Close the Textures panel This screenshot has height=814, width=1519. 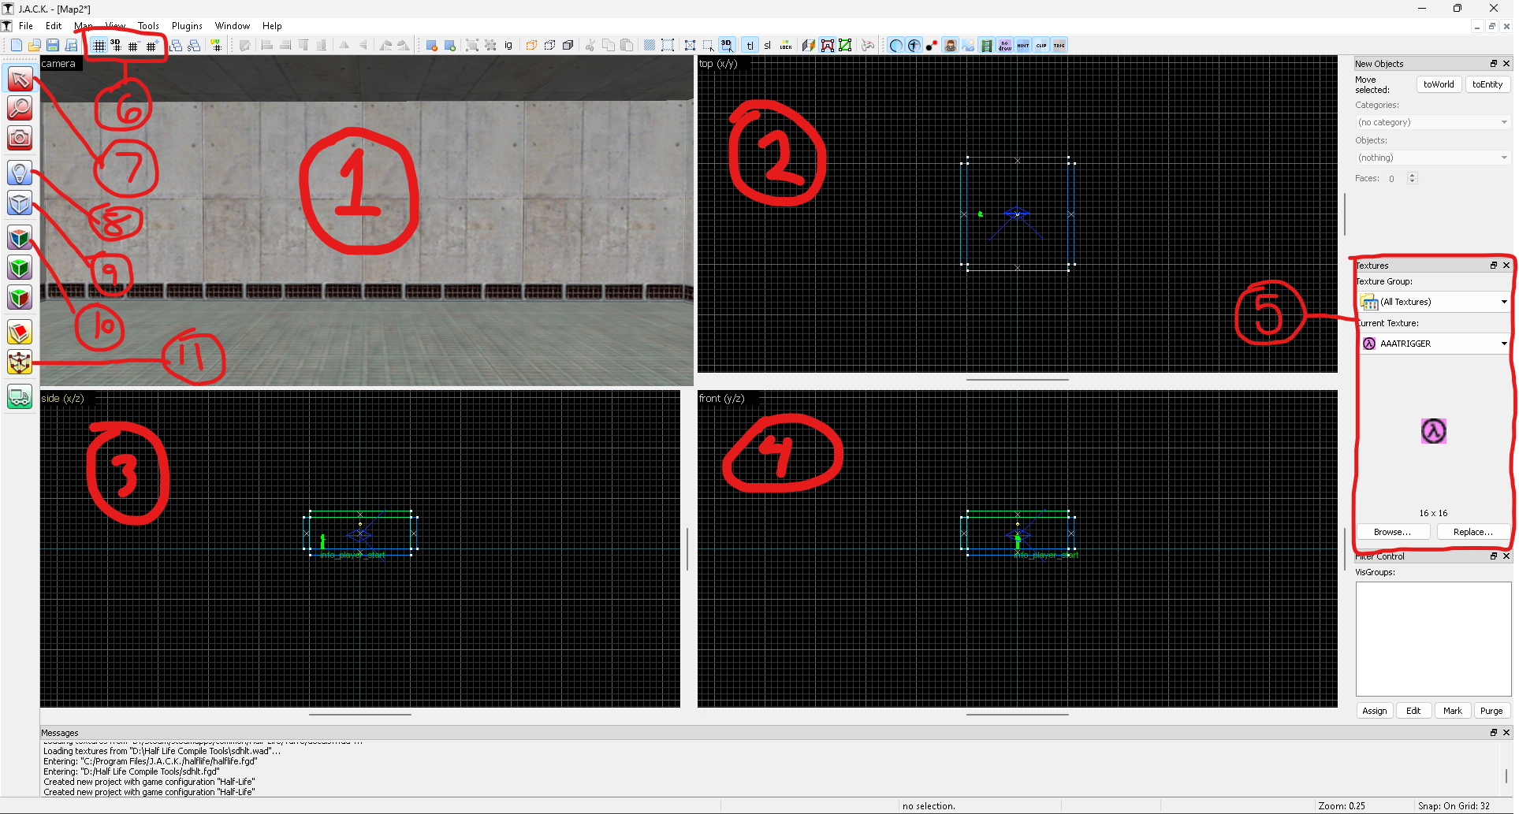1506,266
